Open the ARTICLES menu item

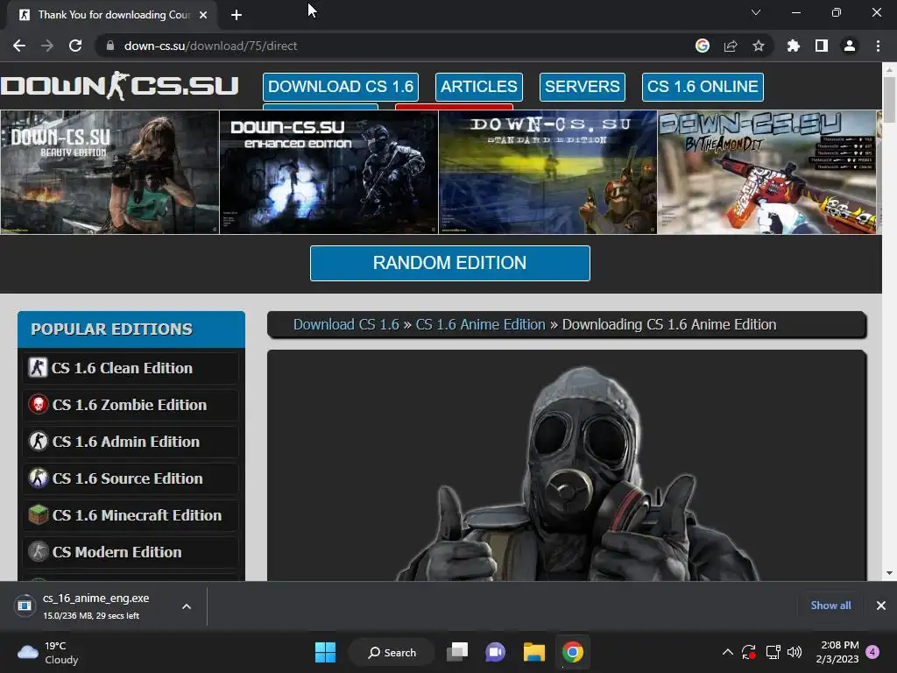[479, 87]
